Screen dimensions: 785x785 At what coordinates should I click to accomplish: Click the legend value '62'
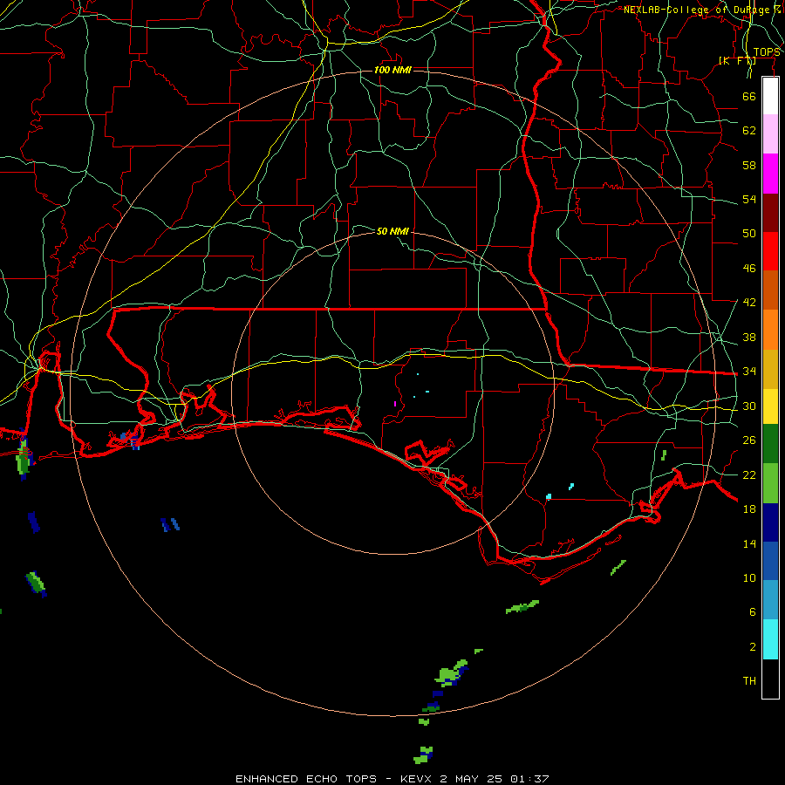[x=749, y=131]
